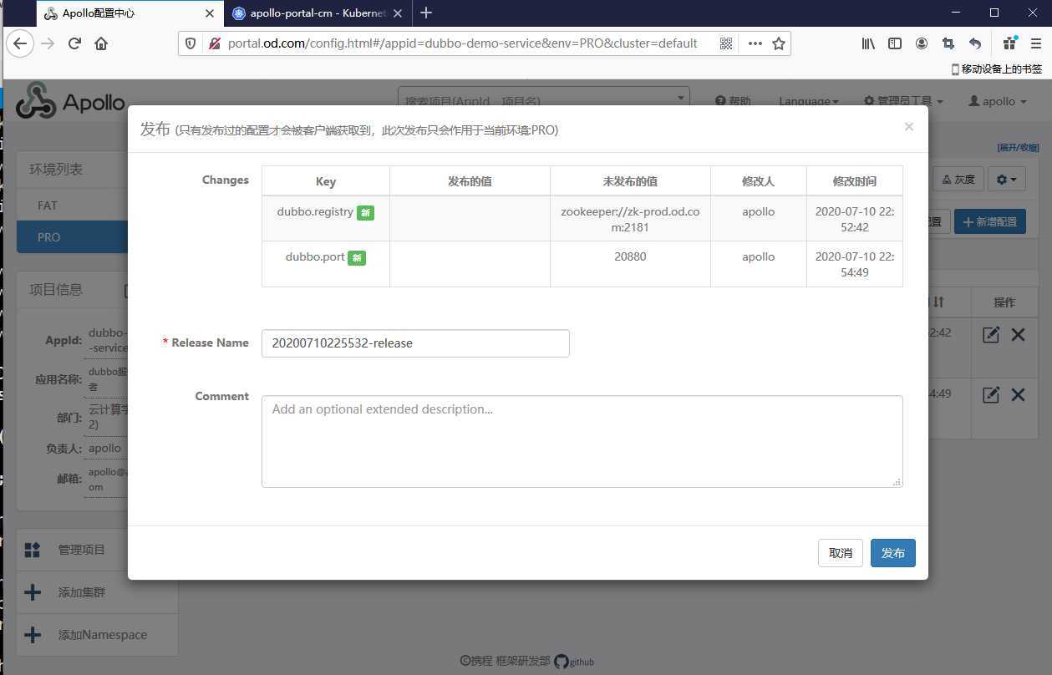
Task: Open the Firefox account icon
Action: point(922,43)
